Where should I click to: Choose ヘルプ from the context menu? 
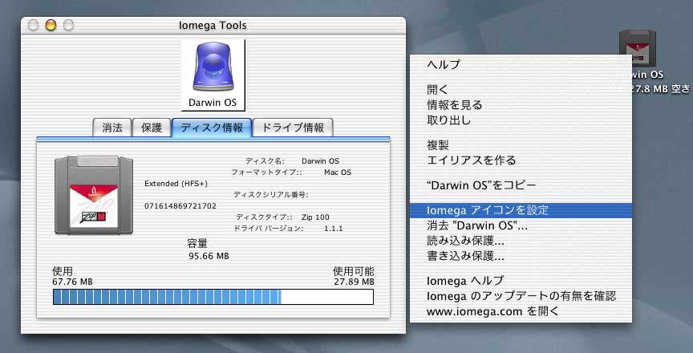click(521, 64)
